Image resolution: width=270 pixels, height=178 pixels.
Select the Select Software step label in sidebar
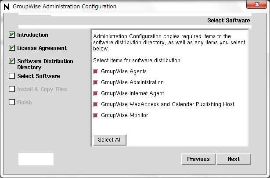pos(39,76)
